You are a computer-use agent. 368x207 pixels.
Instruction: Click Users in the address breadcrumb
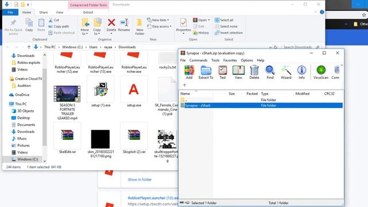tap(93, 47)
